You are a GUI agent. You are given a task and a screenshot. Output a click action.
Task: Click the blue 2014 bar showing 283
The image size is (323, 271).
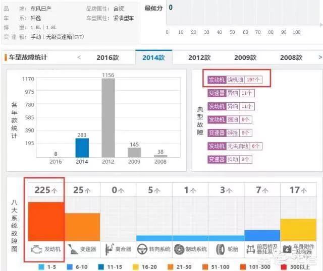[x=82, y=148]
